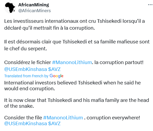Click the translated 'International investors believed' paragraph
The width and height of the screenshot is (153, 131).
pyautogui.click(x=73, y=86)
